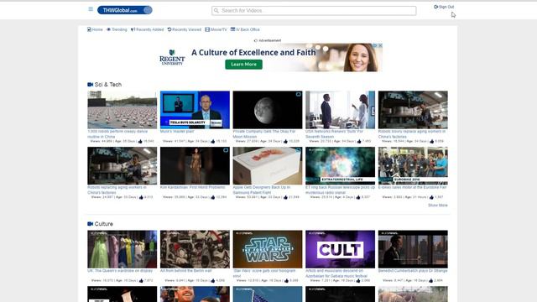Like the Apple Samsung Patent Fight video
Image resolution: width=537 pixels, height=302 pixels.
285,197
